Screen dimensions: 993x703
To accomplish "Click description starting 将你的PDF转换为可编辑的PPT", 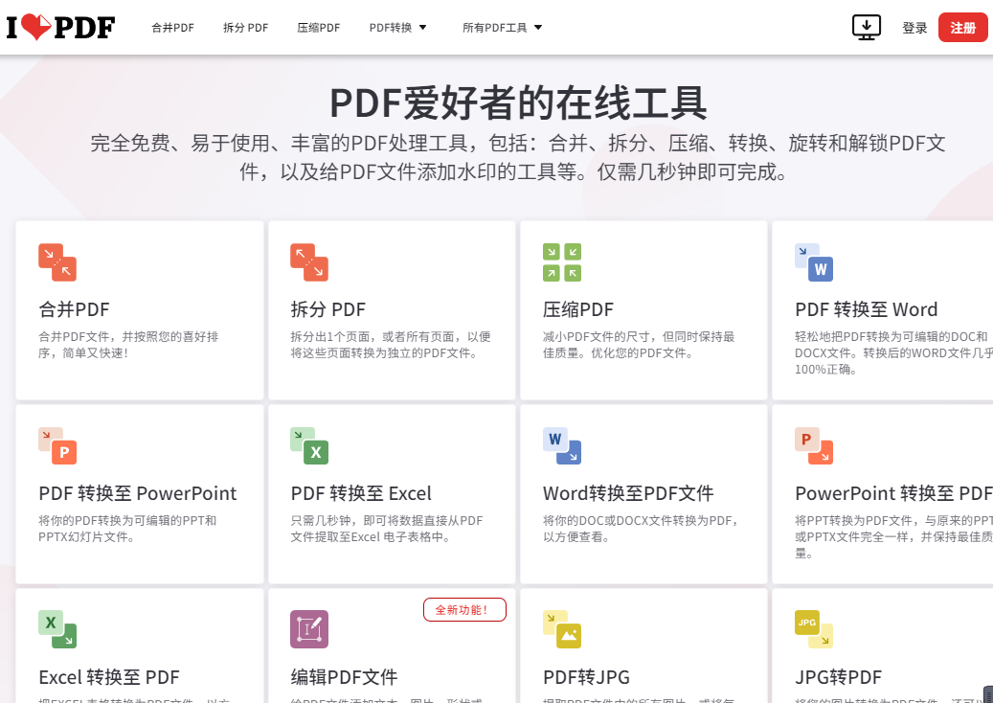I will [127, 528].
